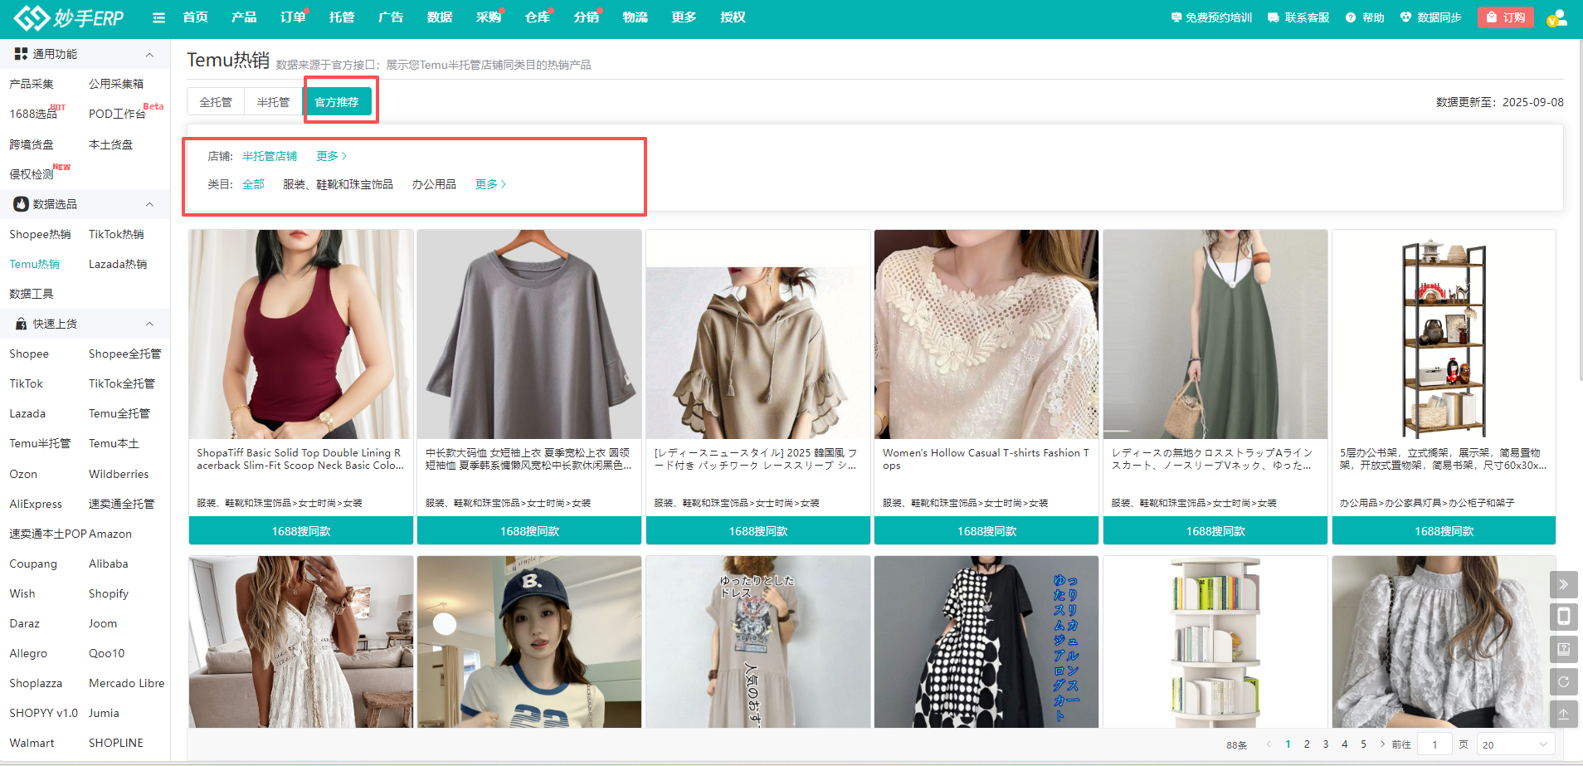The height and width of the screenshot is (766, 1583).
Task: Expand 更多 in the 类目 row
Action: (x=490, y=184)
